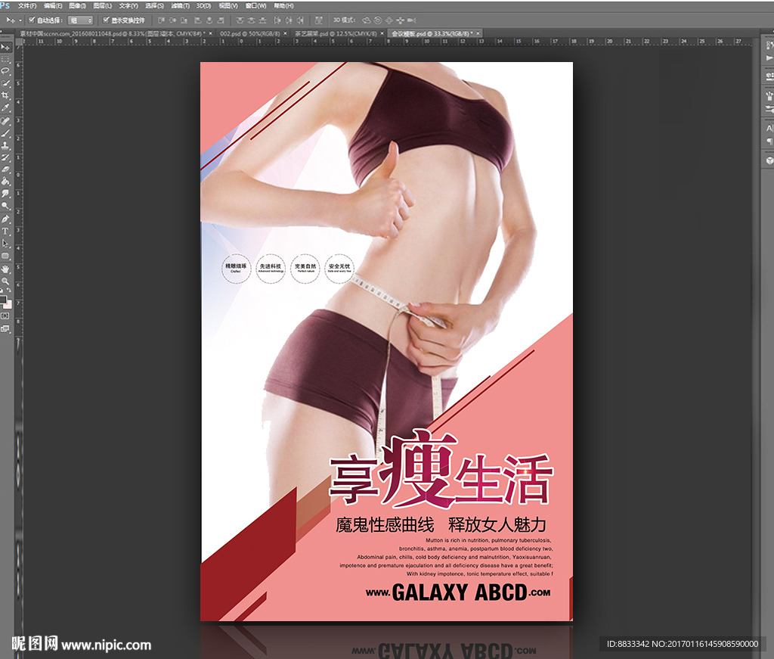Select the Paint Bucket tool

click(x=5, y=182)
